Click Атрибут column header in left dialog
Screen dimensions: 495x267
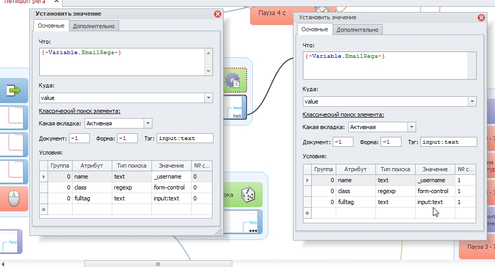(91, 166)
